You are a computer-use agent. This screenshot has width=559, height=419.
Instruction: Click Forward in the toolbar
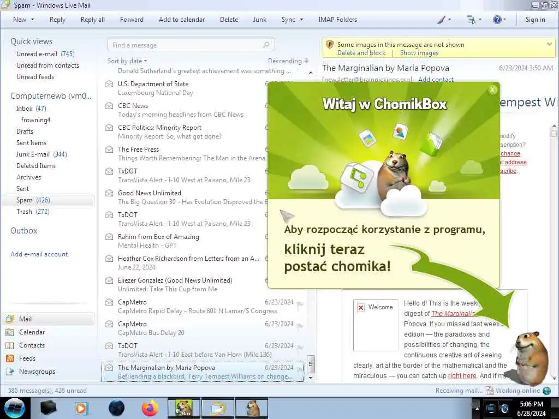click(x=132, y=20)
